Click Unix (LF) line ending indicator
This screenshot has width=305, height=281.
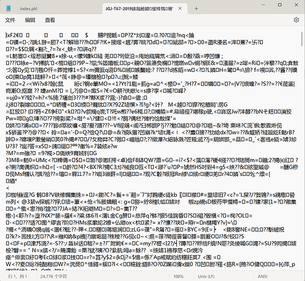[206, 277]
